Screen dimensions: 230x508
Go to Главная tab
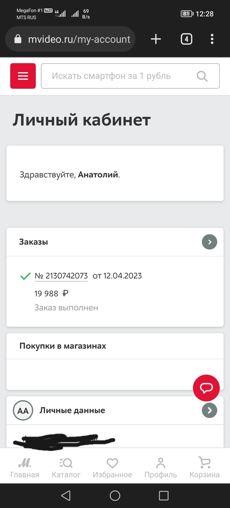pos(25,468)
